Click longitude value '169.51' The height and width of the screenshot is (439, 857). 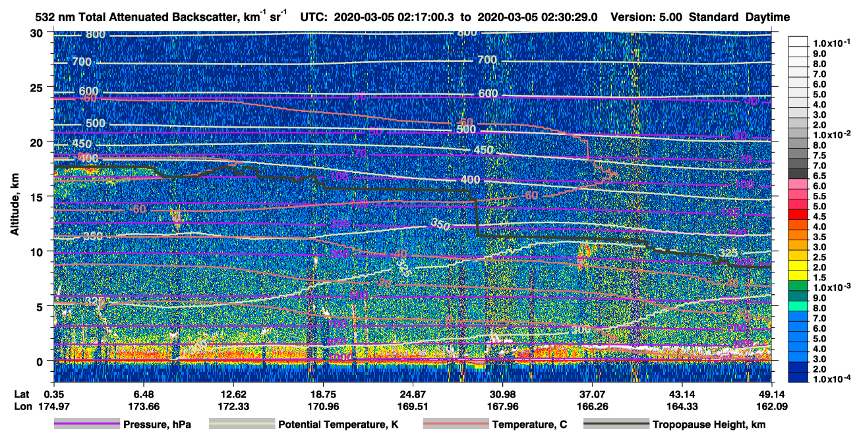pos(413,406)
